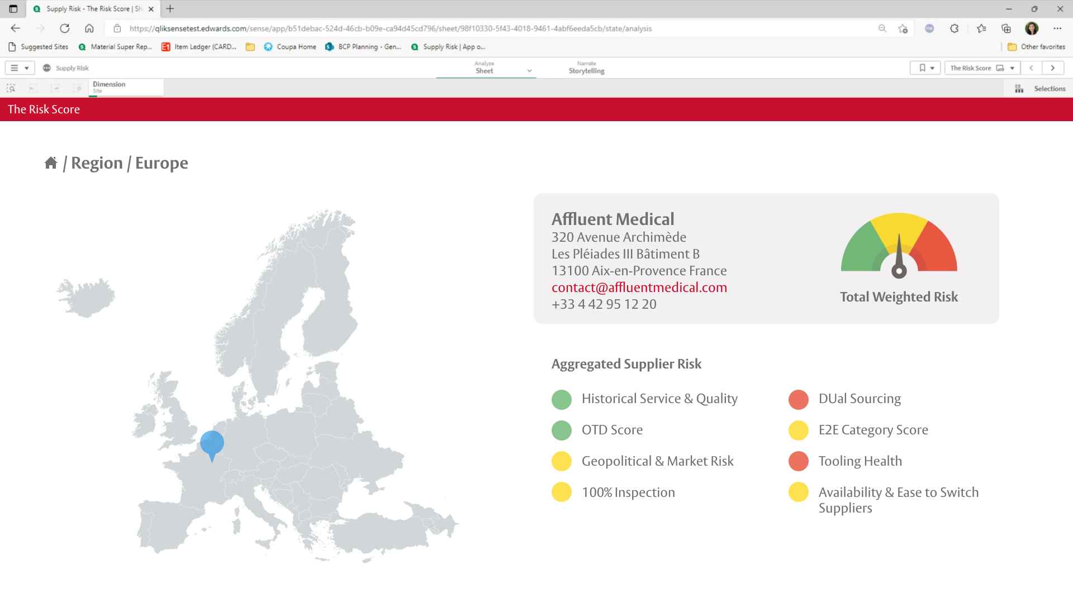
Task: Open Item Ledger bookmark
Action: 199,47
